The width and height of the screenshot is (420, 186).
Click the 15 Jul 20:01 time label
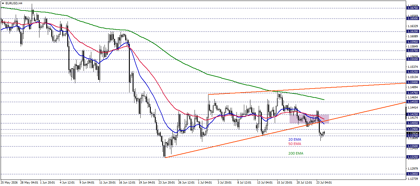pyautogui.click(x=285, y=183)
